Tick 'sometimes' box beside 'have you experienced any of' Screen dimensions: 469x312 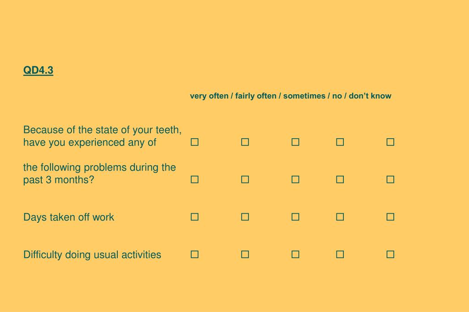pyautogui.click(x=295, y=142)
